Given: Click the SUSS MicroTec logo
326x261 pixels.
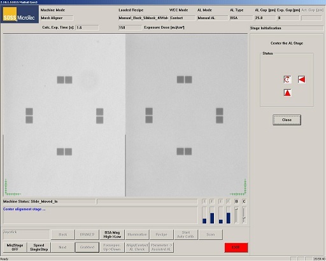Looking at the screenshot, I should [20, 15].
